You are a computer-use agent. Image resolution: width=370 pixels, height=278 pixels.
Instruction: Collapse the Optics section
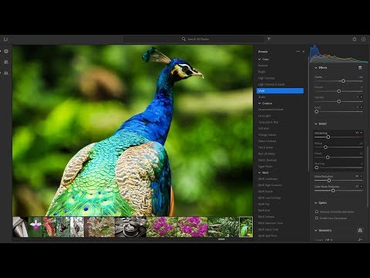click(316, 203)
